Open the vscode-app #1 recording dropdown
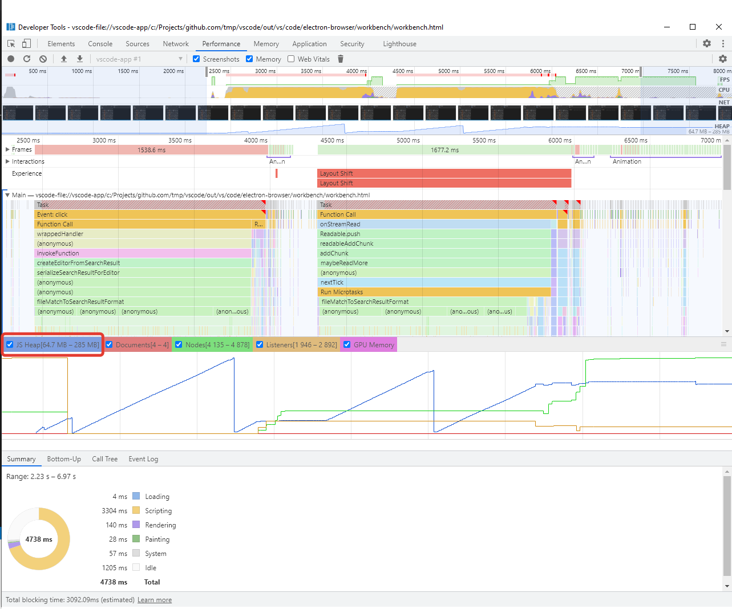The image size is (732, 609). pos(139,59)
